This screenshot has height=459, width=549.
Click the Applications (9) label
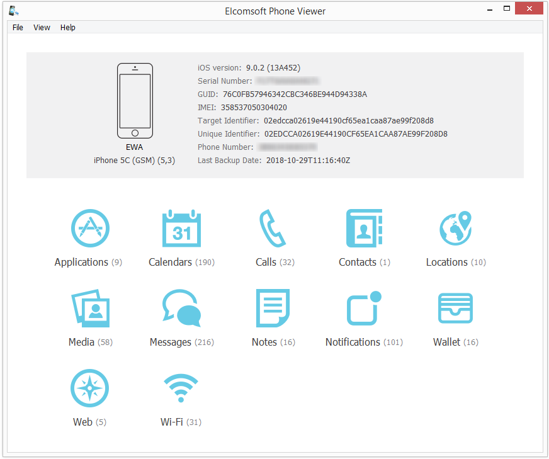point(88,262)
